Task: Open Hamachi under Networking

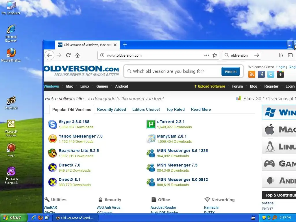Action: pyautogui.click(x=211, y=208)
